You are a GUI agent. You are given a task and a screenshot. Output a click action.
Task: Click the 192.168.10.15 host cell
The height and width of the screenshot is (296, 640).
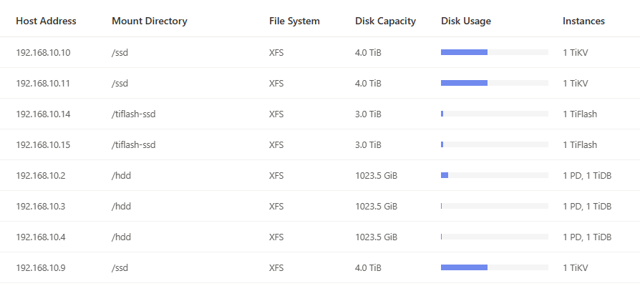point(43,144)
